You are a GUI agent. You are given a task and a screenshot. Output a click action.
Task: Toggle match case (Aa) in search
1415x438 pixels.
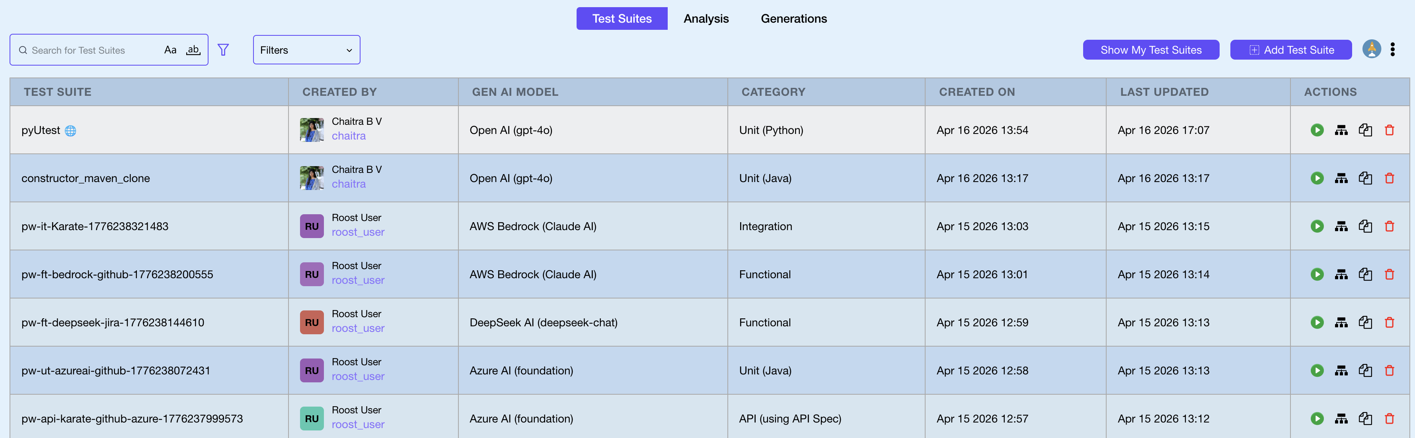click(170, 50)
